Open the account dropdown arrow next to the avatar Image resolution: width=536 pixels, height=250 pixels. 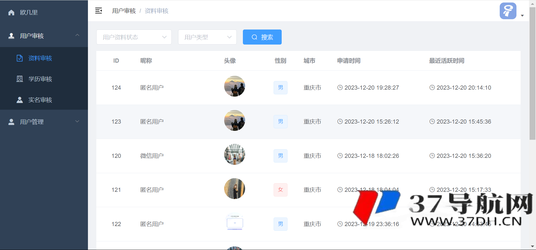[522, 16]
